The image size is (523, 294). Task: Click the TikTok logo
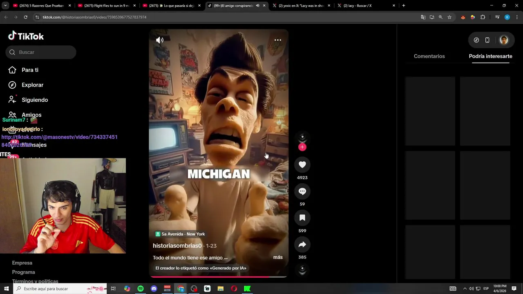26,36
